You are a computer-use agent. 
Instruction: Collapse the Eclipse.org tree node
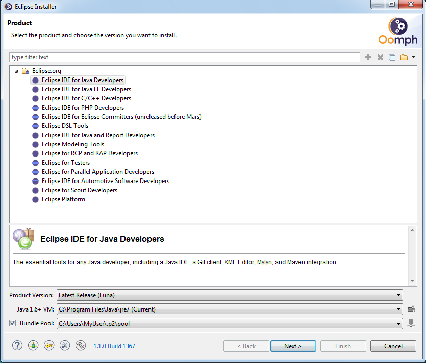pyautogui.click(x=16, y=71)
